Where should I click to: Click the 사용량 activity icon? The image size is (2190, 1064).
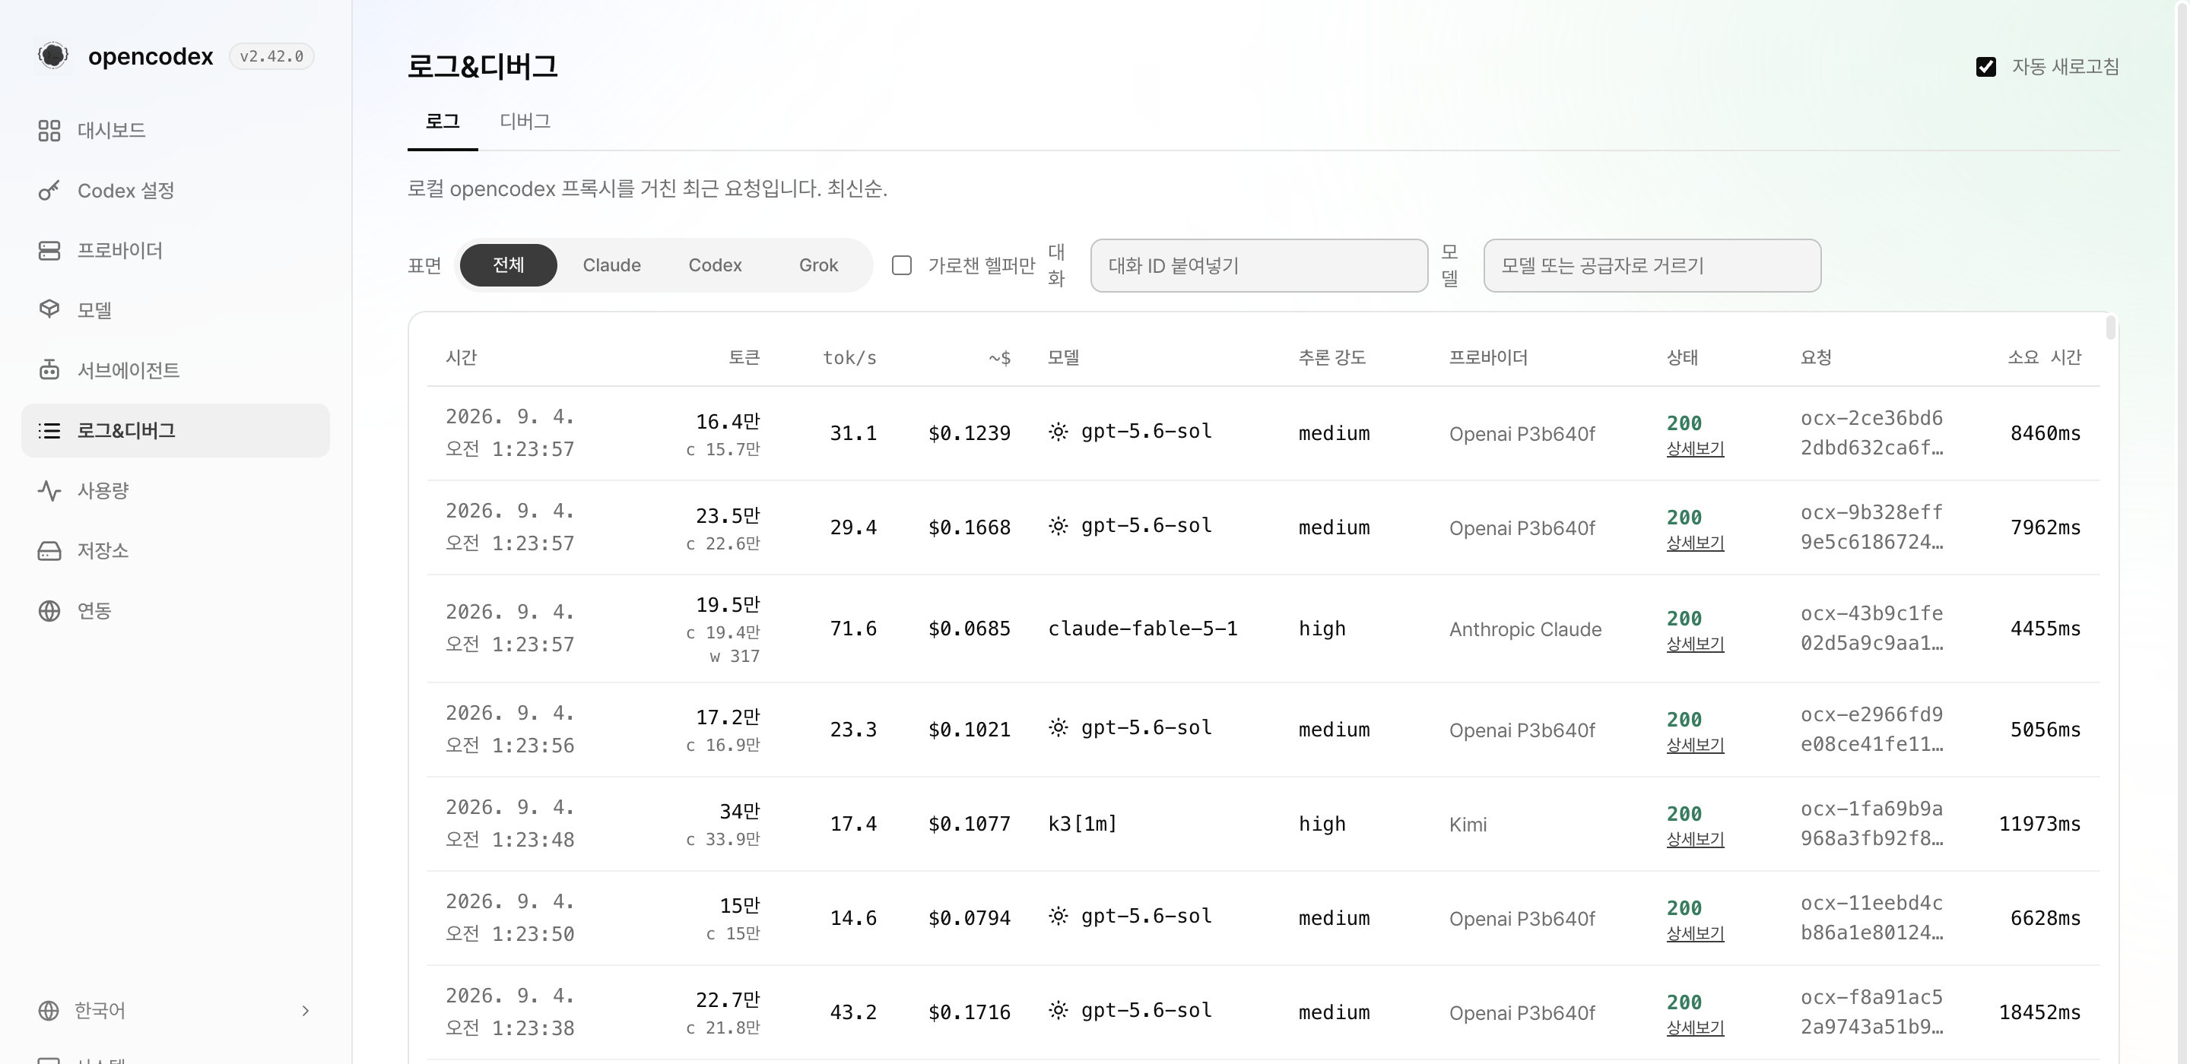pos(49,490)
